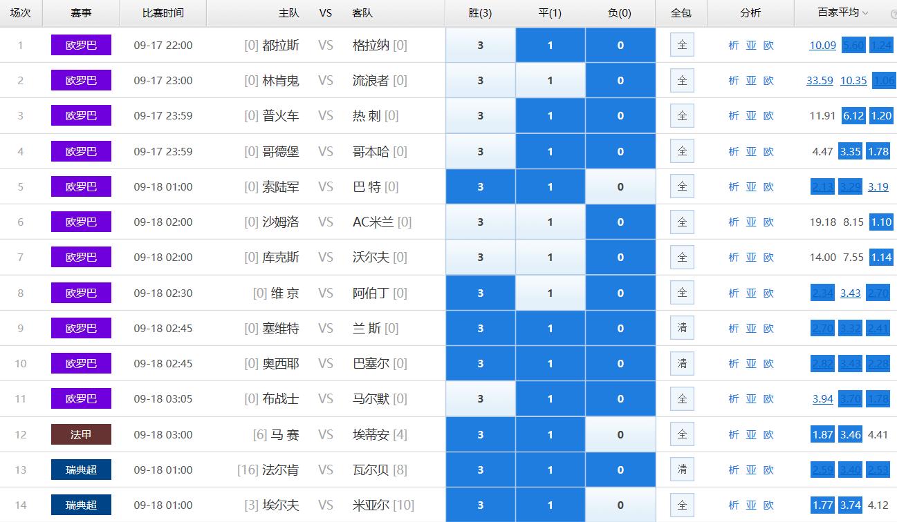Viewport: 897px width, 522px height.
Task: Open 析 link for 维京 match
Action: pyautogui.click(x=734, y=293)
